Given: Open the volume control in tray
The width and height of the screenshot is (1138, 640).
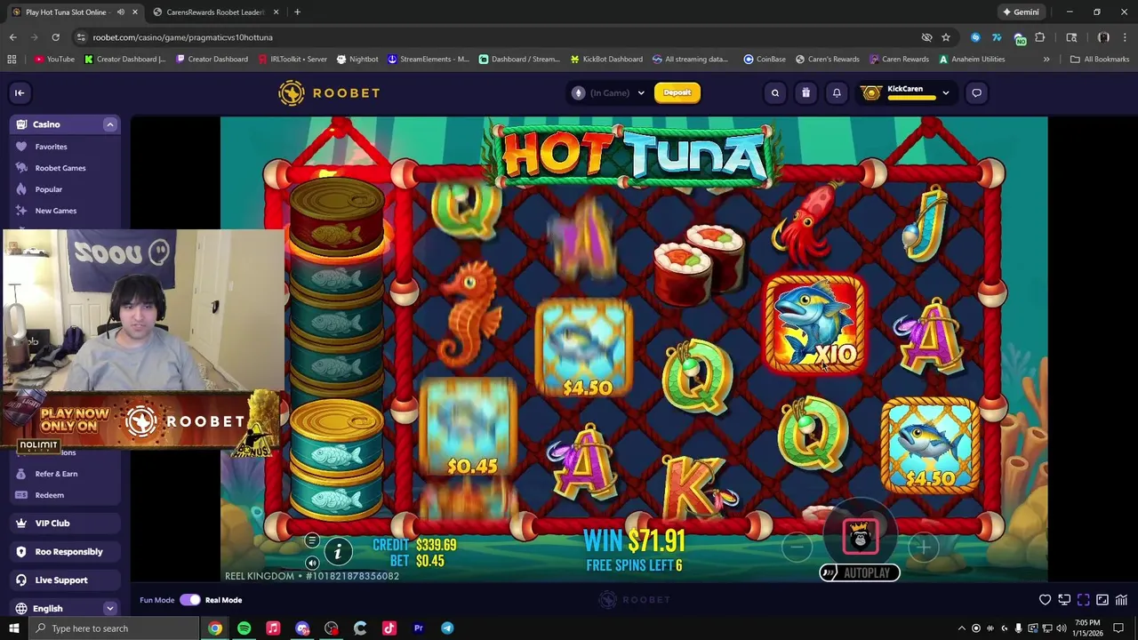Looking at the screenshot, I should [1061, 628].
